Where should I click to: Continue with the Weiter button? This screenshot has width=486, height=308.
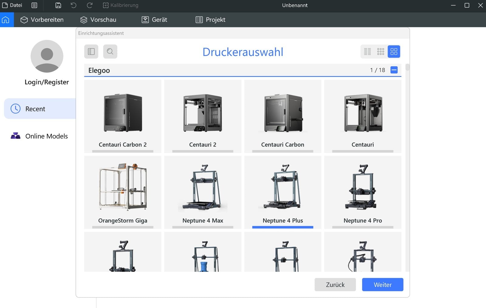point(383,285)
